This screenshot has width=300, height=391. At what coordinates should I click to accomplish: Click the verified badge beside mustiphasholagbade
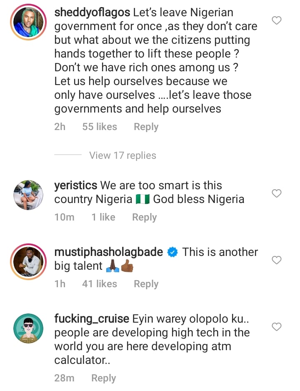tap(172, 252)
